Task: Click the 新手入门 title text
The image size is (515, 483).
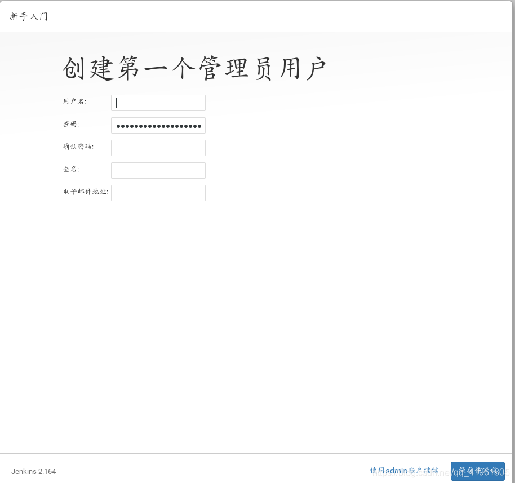Action: 28,16
